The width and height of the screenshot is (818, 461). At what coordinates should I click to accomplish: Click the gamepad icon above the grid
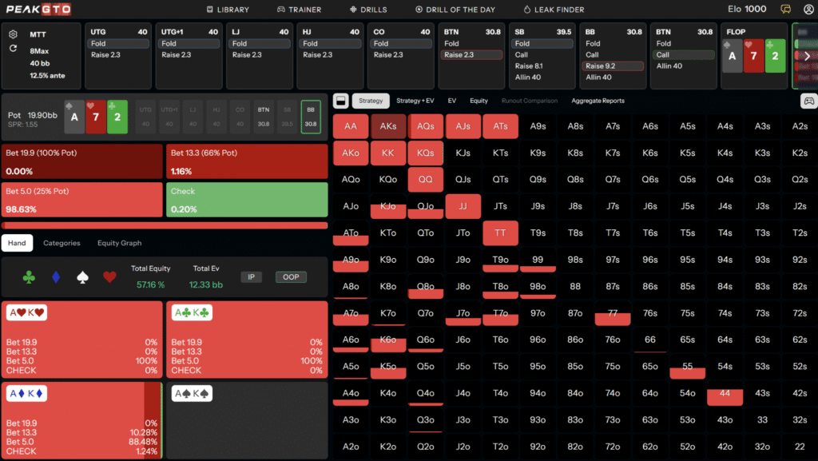(808, 101)
